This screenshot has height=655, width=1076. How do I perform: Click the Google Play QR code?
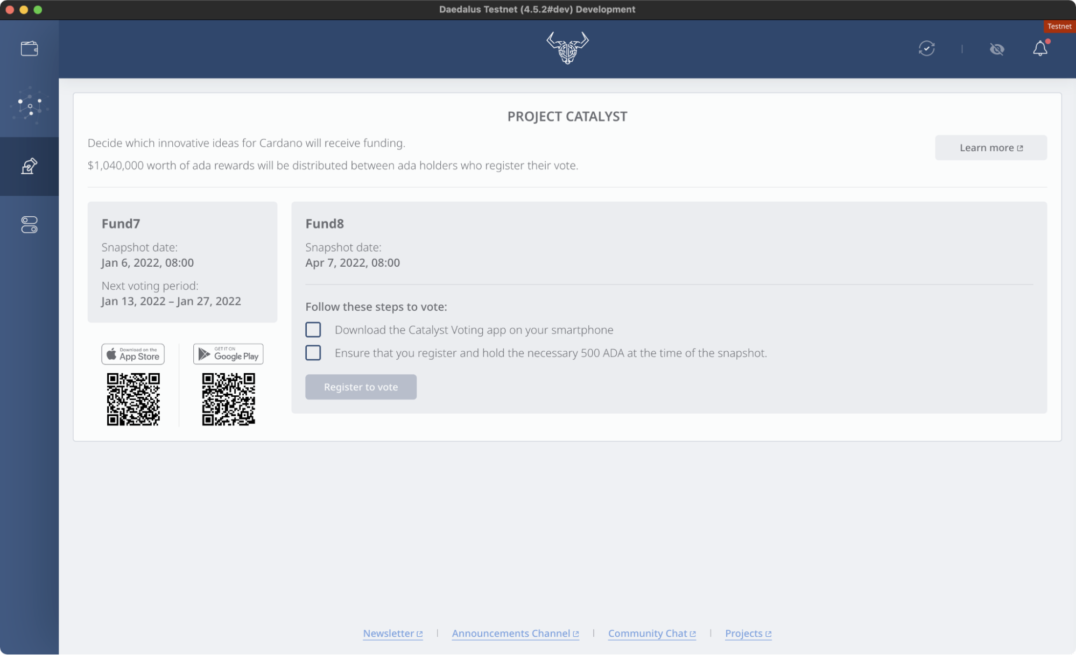[228, 400]
